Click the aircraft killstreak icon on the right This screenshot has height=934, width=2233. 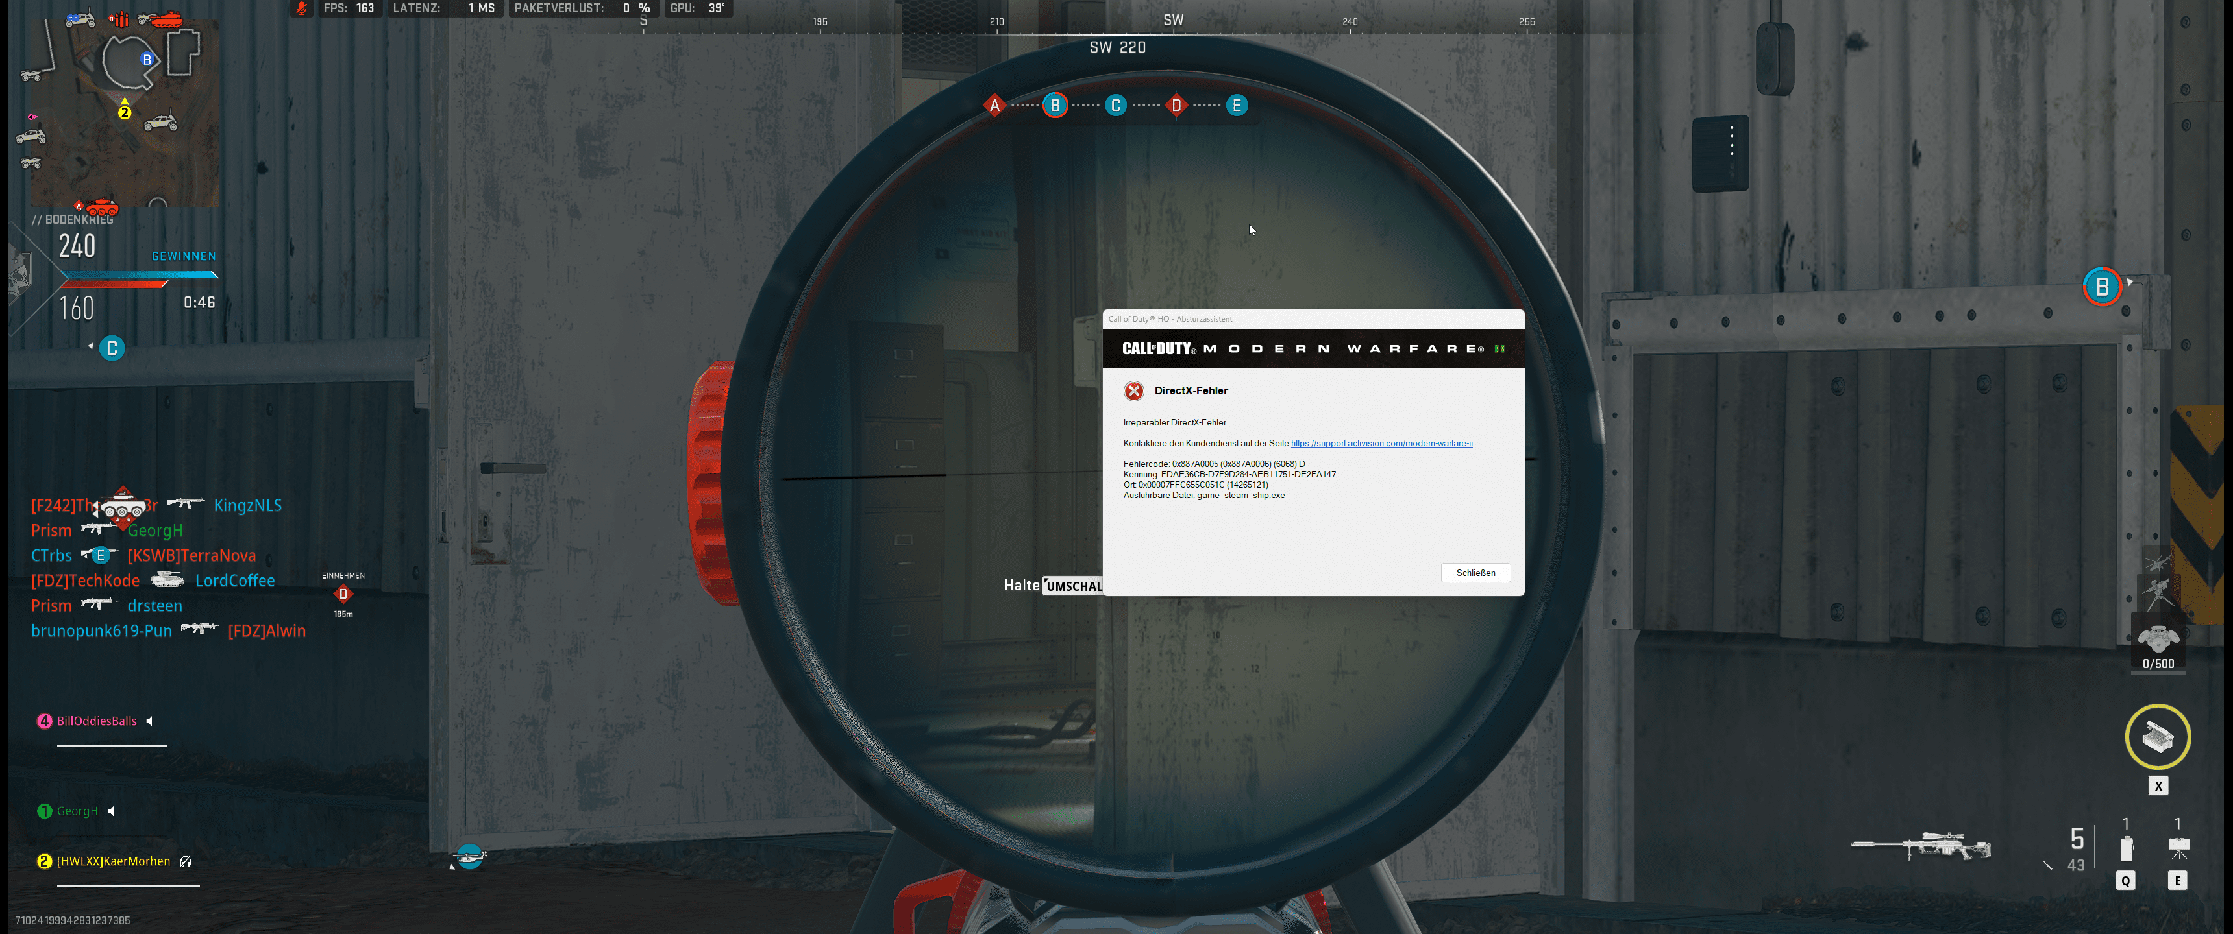tap(2158, 563)
